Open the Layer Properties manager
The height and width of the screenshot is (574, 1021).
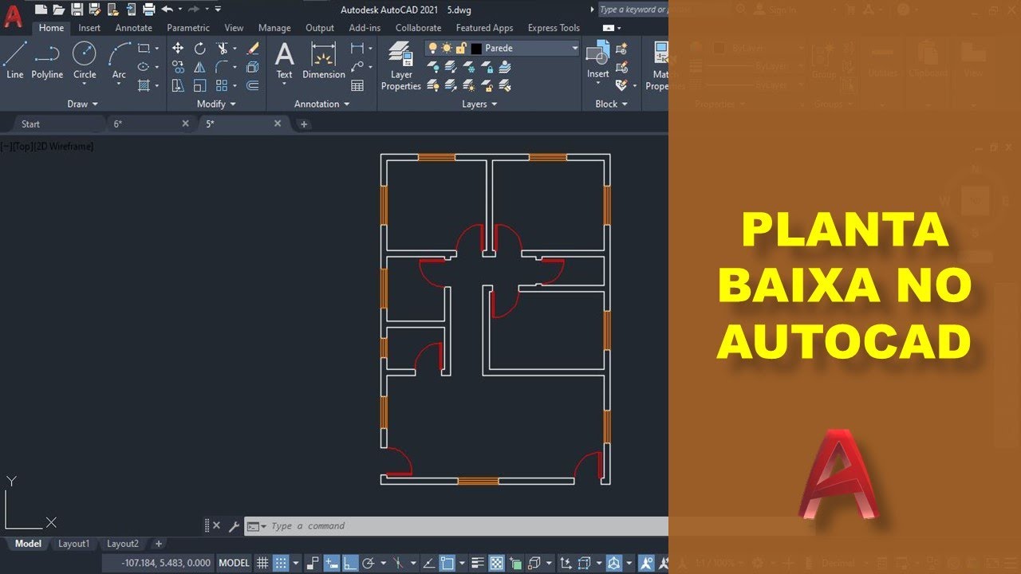point(400,66)
